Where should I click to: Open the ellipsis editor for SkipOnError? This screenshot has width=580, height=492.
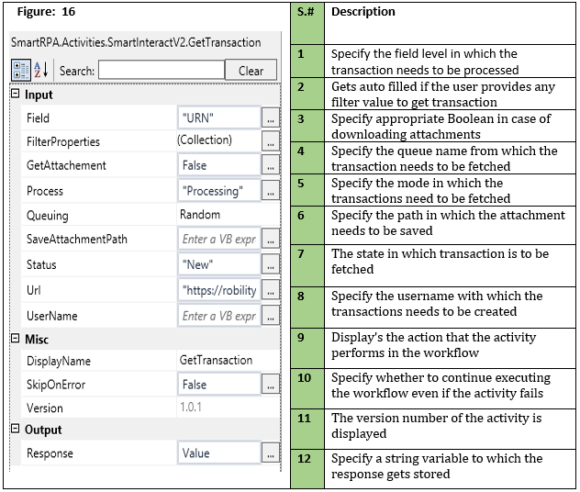point(270,386)
